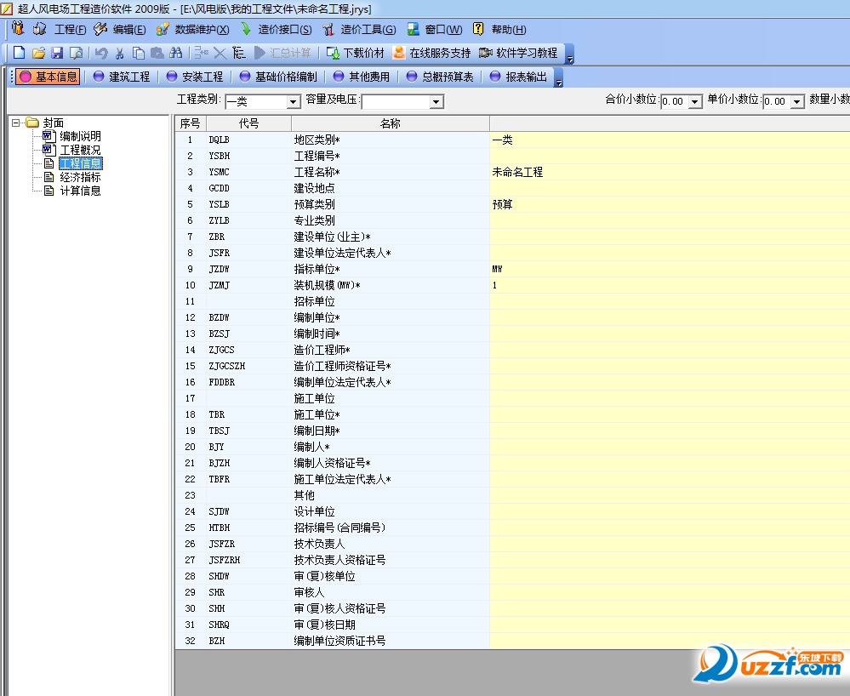This screenshot has height=696, width=850.
Task: Click the second icon in the menu bar
Action: (x=39, y=29)
